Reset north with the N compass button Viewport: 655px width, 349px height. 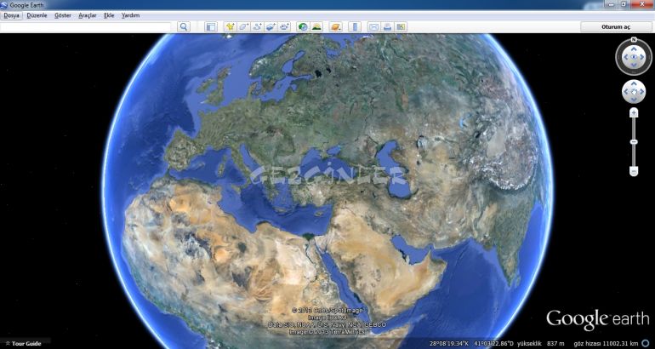634,40
